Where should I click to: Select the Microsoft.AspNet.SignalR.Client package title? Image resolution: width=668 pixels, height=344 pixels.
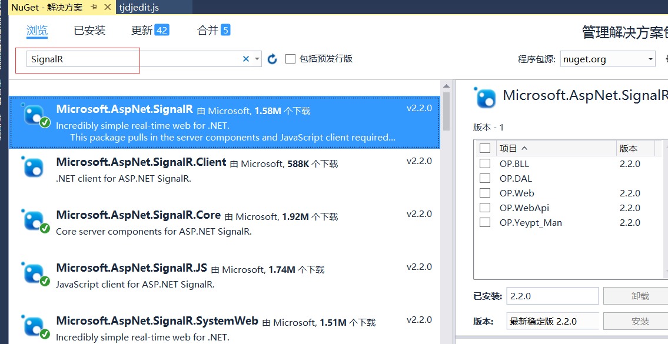[141, 162]
